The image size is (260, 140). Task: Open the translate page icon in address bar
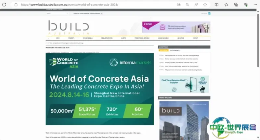tap(178, 5)
